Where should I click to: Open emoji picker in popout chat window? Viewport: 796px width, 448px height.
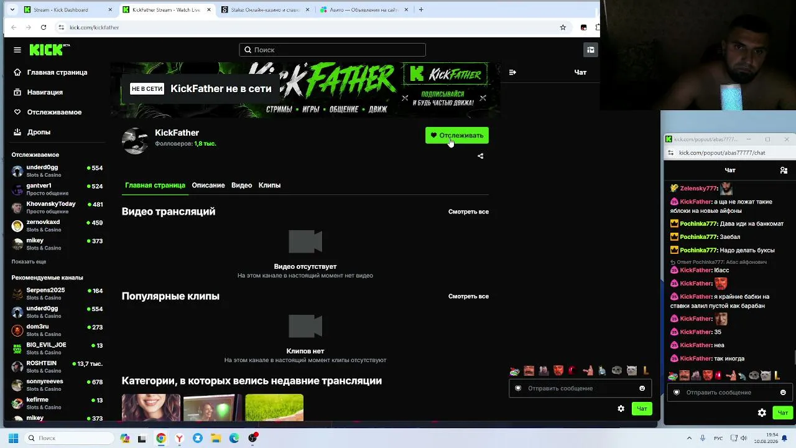pos(783,393)
